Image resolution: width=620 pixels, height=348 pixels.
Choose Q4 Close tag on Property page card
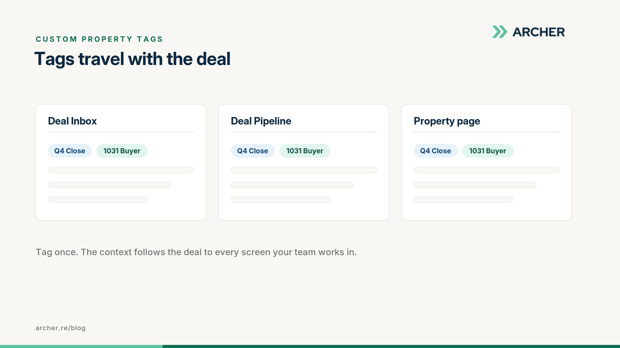point(436,151)
